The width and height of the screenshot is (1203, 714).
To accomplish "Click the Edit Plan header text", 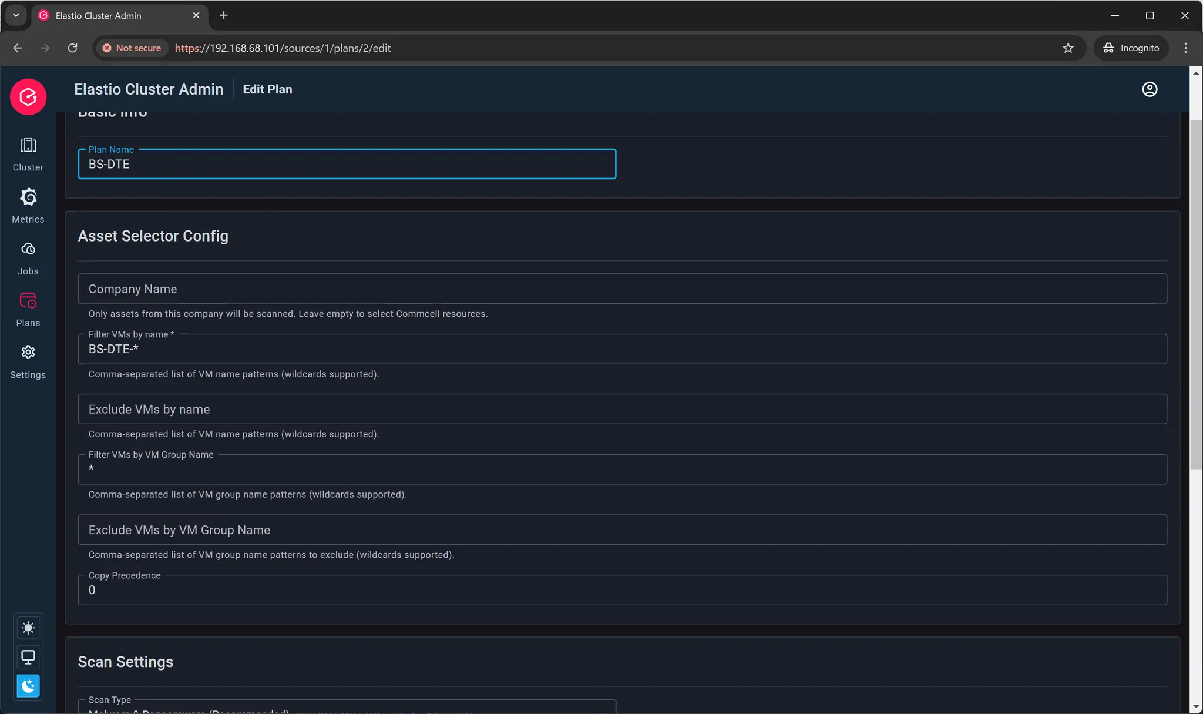I will pyautogui.click(x=267, y=89).
